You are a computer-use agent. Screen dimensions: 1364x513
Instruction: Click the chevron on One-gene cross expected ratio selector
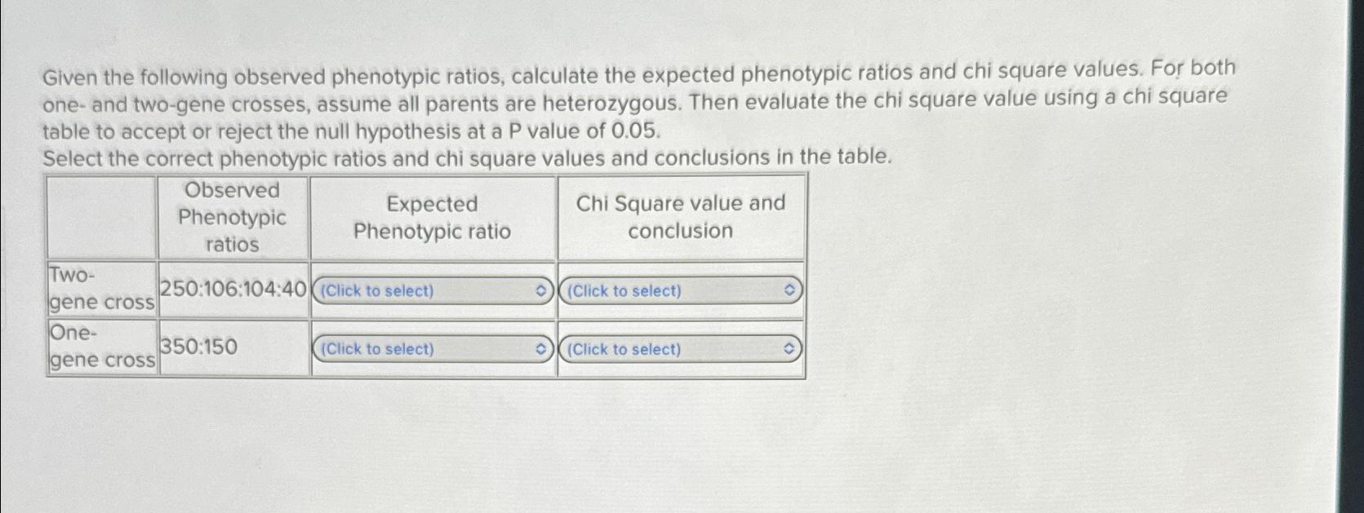coord(540,349)
